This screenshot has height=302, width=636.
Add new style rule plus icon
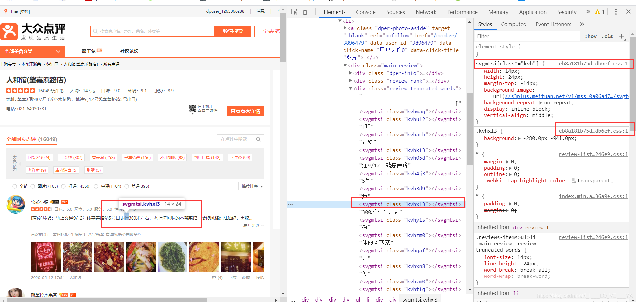tap(622, 36)
